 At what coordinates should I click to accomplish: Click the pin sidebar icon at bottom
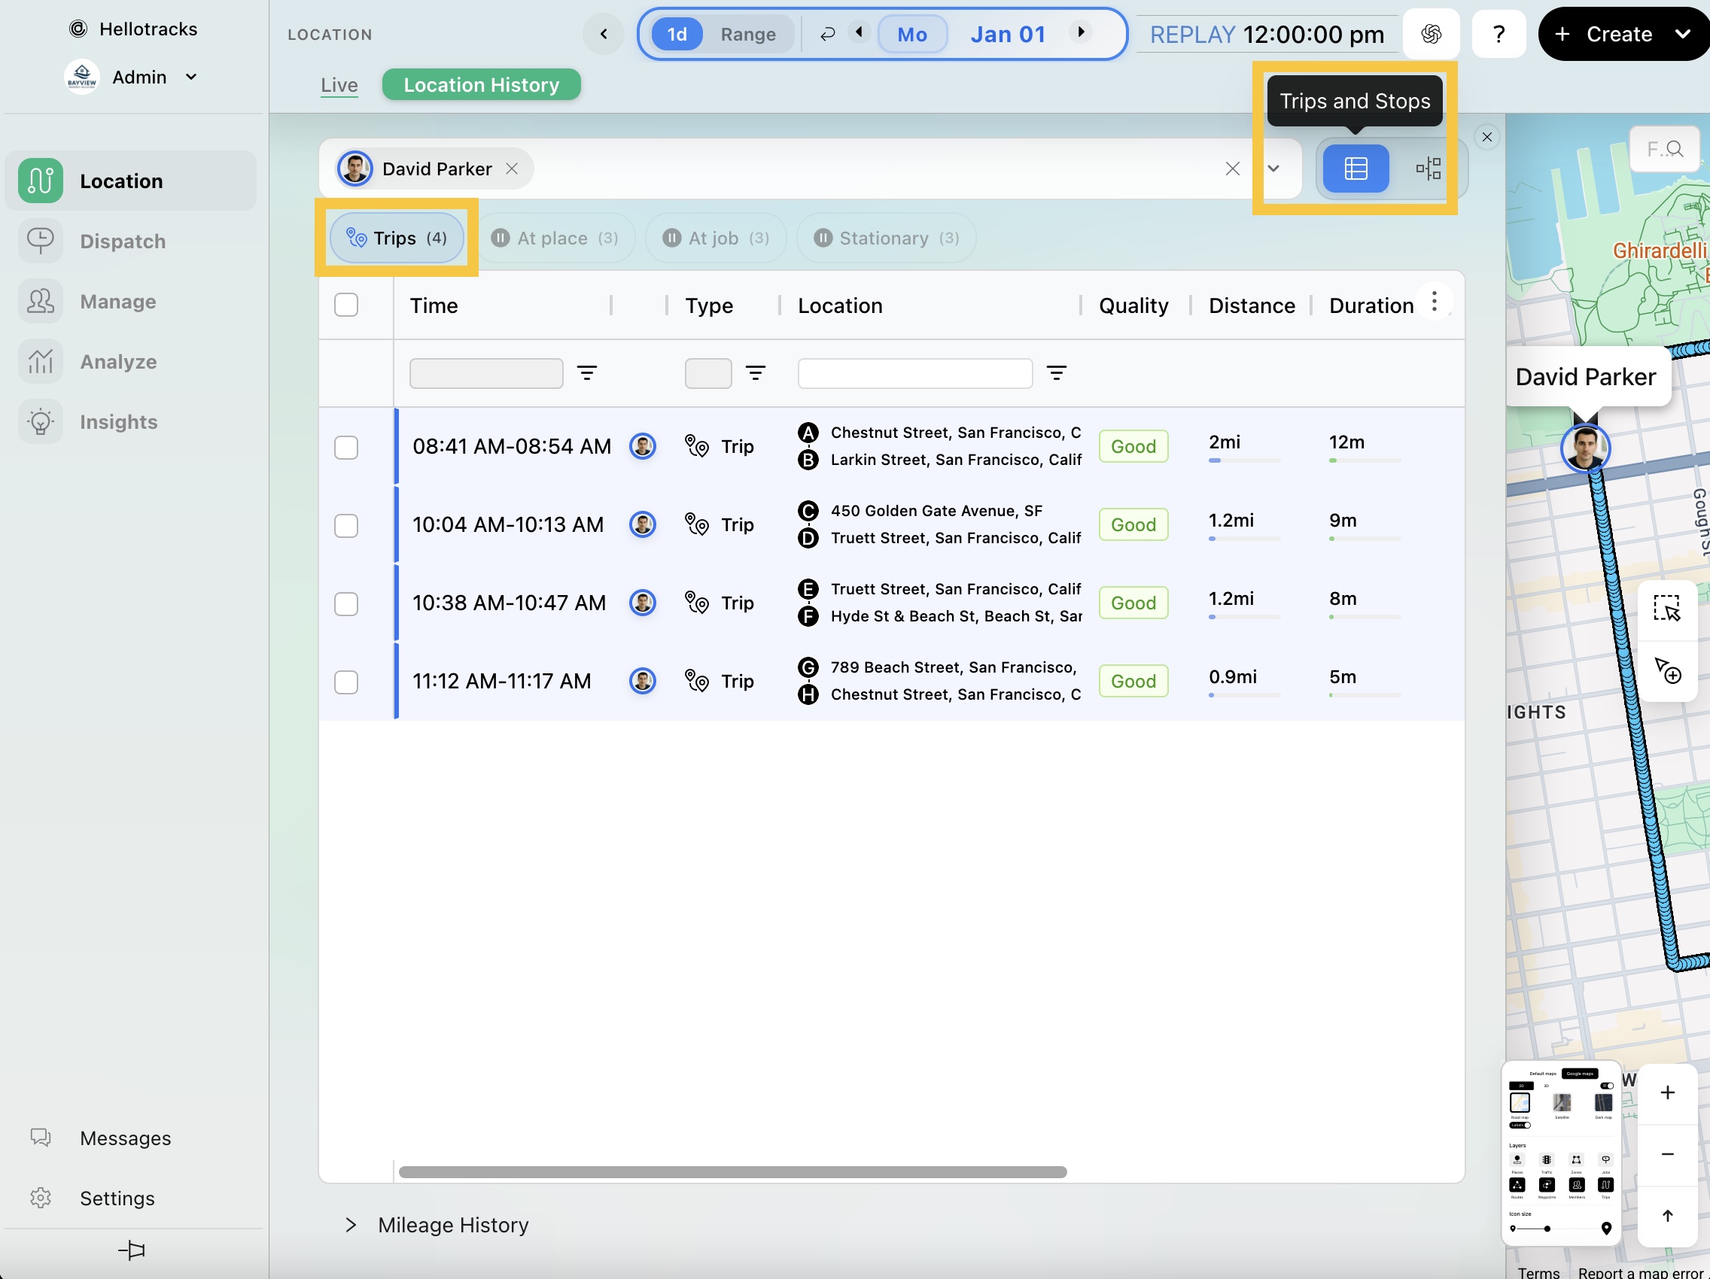pos(132,1250)
